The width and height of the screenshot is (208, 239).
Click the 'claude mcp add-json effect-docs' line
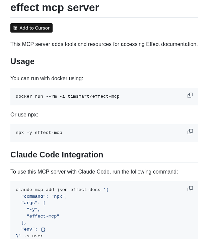(x=62, y=190)
